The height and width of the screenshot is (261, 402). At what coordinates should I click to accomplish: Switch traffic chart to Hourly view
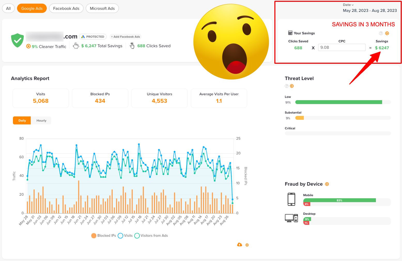coord(41,120)
